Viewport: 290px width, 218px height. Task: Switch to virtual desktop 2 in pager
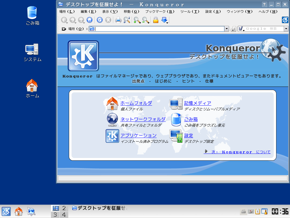[x=64, y=208]
